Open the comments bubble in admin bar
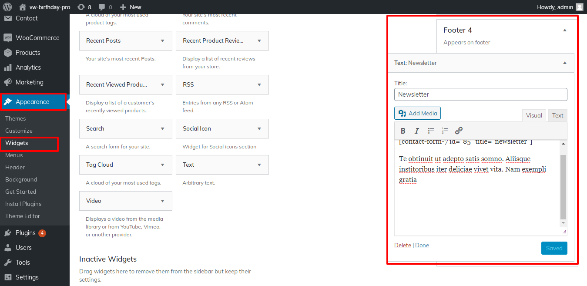 pos(105,7)
